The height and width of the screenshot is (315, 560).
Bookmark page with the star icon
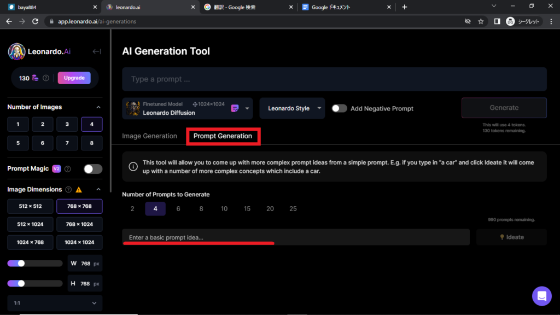[481, 21]
